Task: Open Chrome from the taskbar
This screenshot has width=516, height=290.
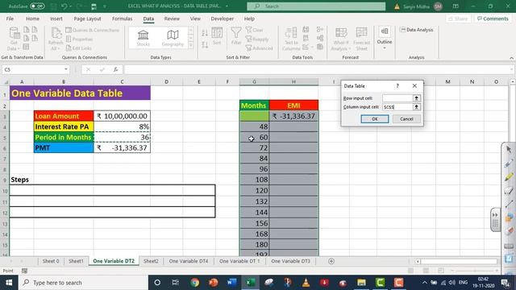Action: point(195,283)
